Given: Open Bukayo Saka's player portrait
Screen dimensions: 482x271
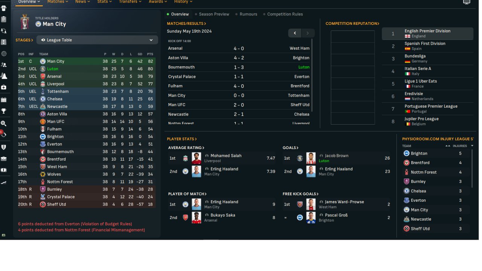Looking at the screenshot, I should [196, 218].
